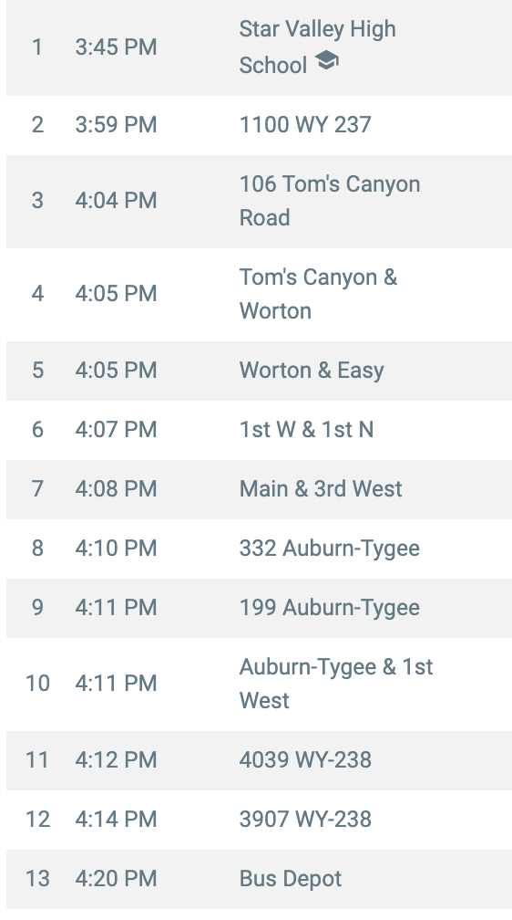Viewport: 512px width, 920px height.
Task: Select the 3907 WY-238 stop
Action: (x=259, y=820)
